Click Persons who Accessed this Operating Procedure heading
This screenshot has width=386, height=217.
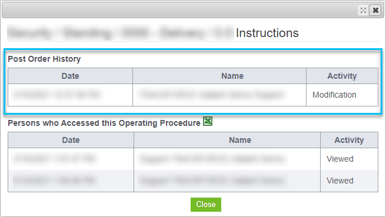104,123
